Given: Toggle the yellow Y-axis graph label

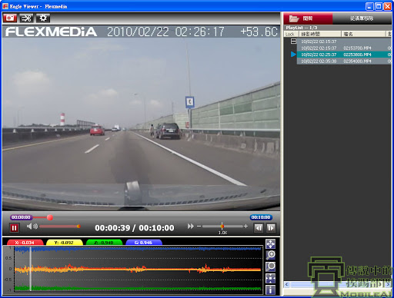Looking at the screenshot, I should click(64, 243).
